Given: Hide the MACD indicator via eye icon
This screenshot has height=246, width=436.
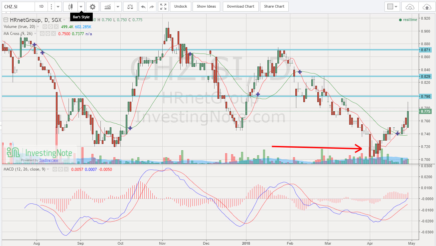Looking at the screenshot, I should click(x=54, y=169).
